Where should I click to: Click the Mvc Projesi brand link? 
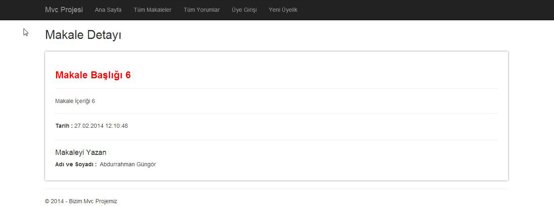tap(64, 10)
